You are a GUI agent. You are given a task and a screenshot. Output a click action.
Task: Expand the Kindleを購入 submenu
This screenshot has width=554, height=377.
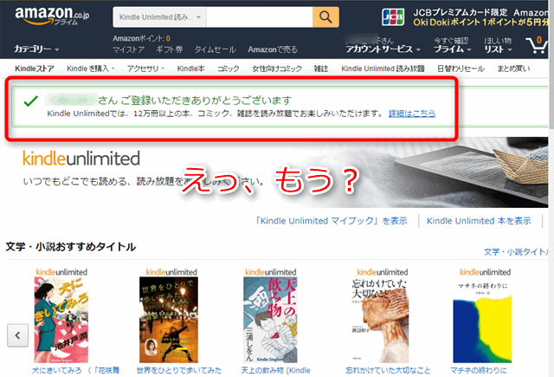90,68
